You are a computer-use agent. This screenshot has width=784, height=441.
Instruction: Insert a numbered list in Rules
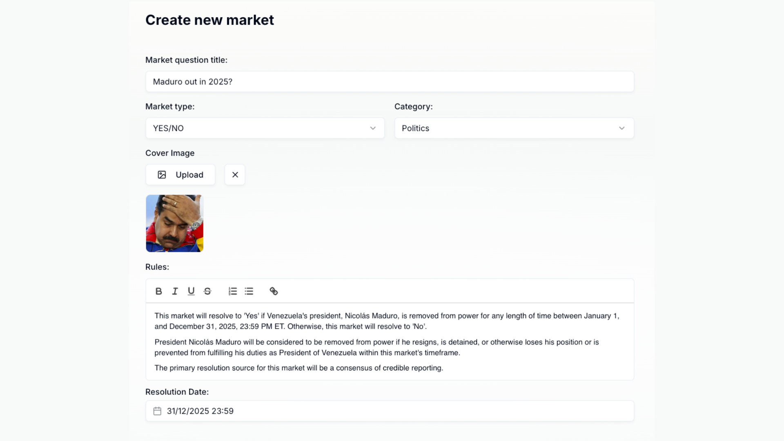coord(233,291)
